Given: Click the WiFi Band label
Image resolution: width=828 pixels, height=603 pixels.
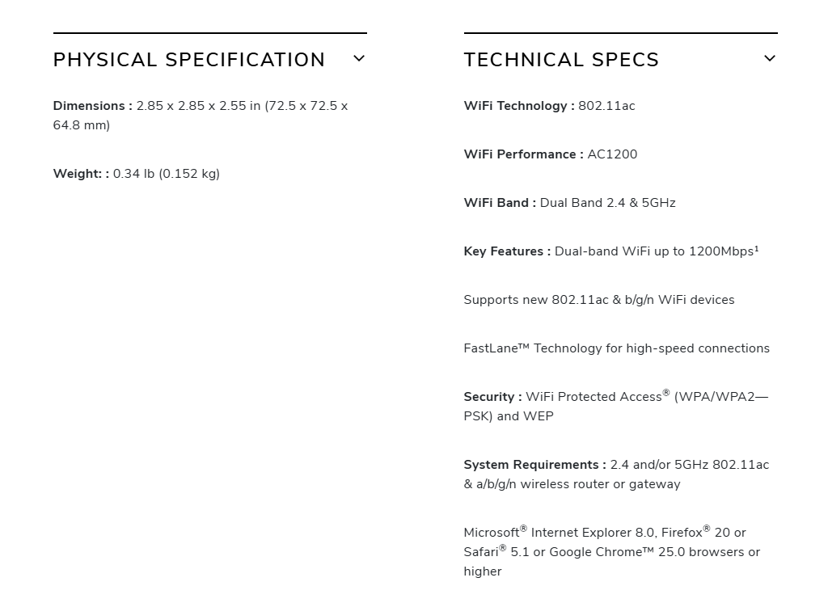Looking at the screenshot, I should click(x=499, y=203).
